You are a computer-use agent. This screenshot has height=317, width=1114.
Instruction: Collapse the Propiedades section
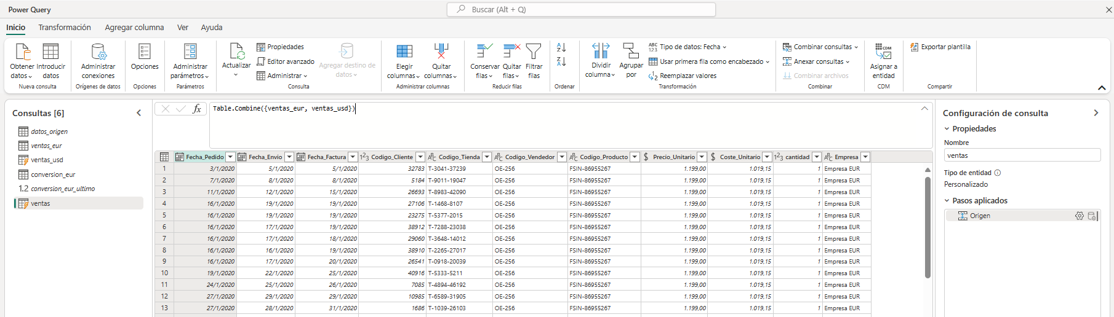947,129
